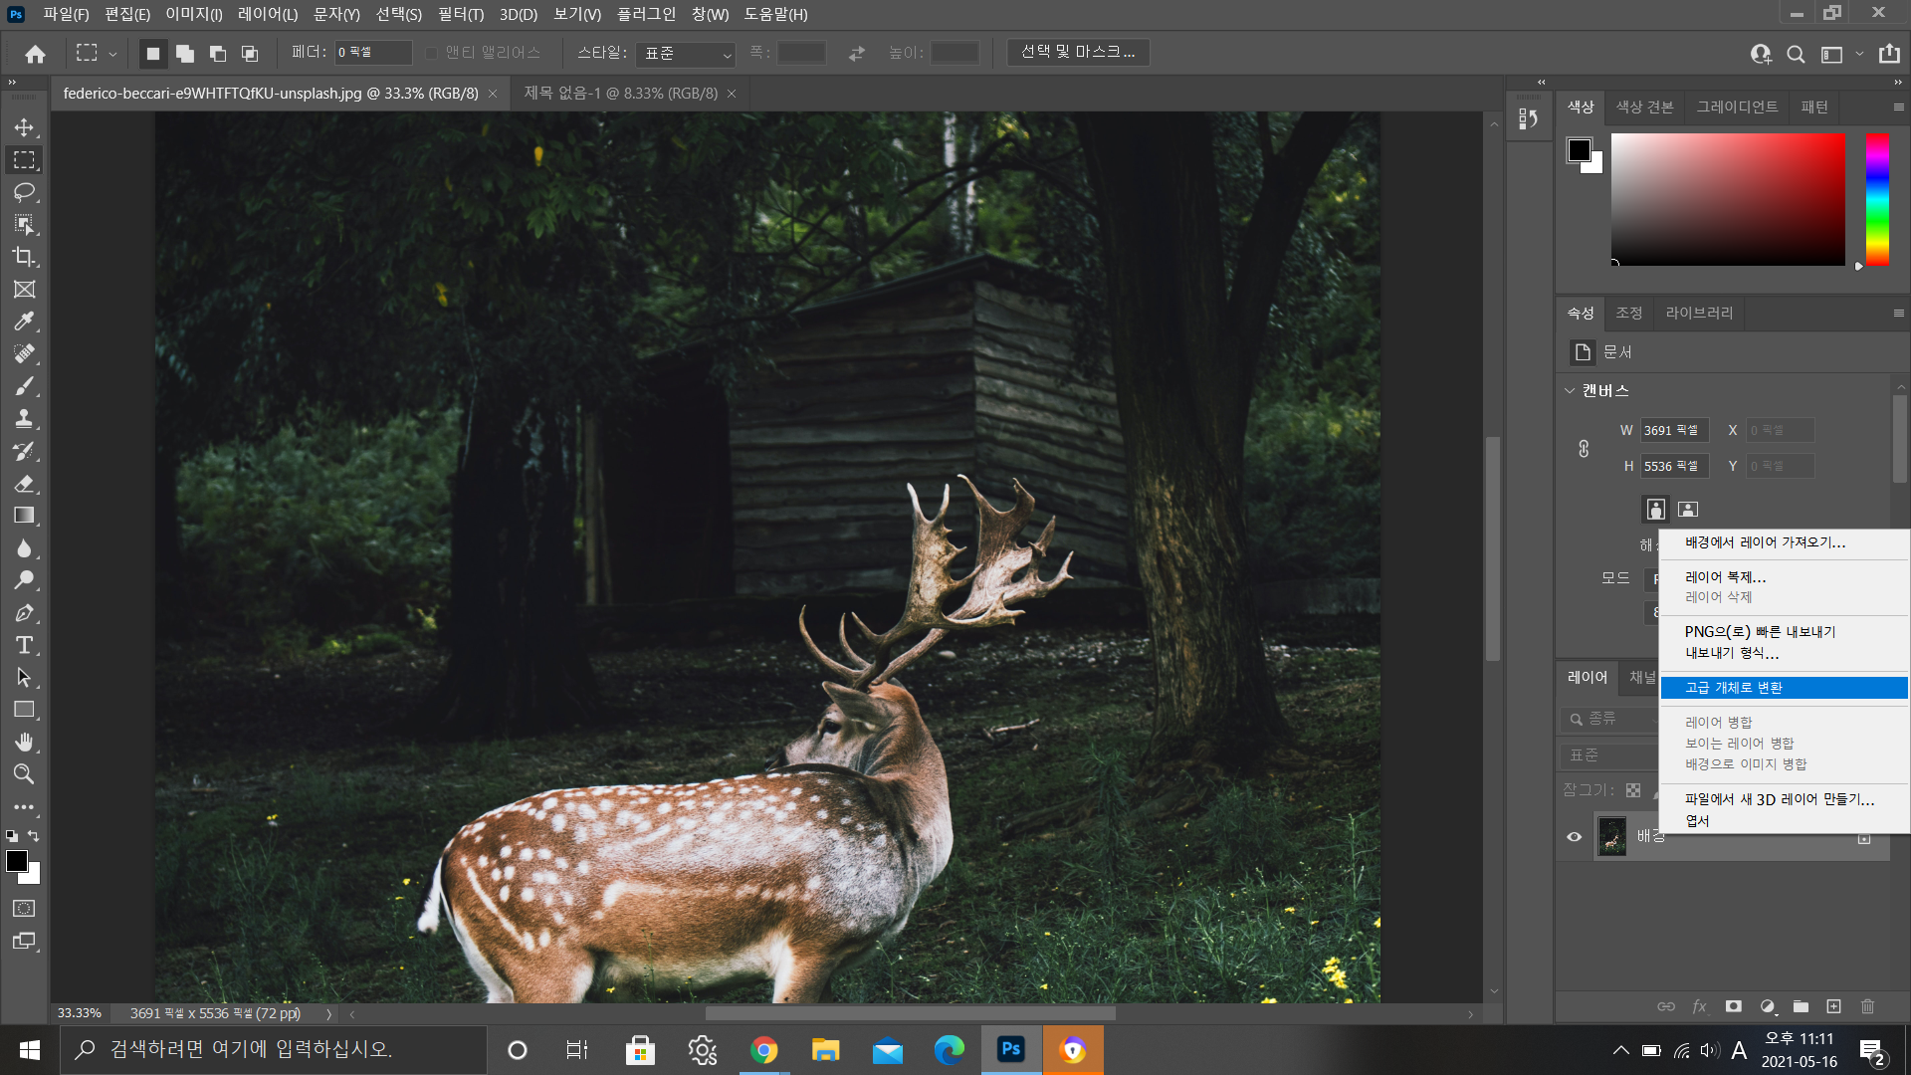Open the 필터(T) menu
The image size is (1911, 1075).
(x=461, y=14)
